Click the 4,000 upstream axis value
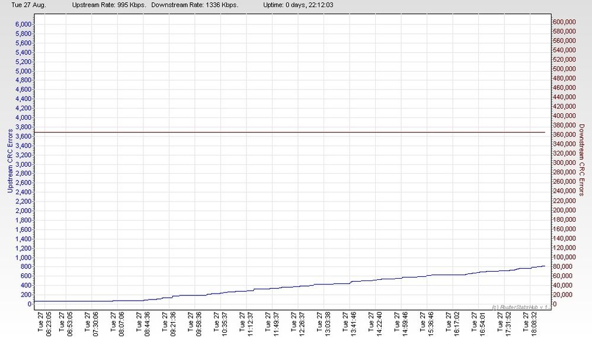This screenshot has width=592, height=338. [24, 117]
